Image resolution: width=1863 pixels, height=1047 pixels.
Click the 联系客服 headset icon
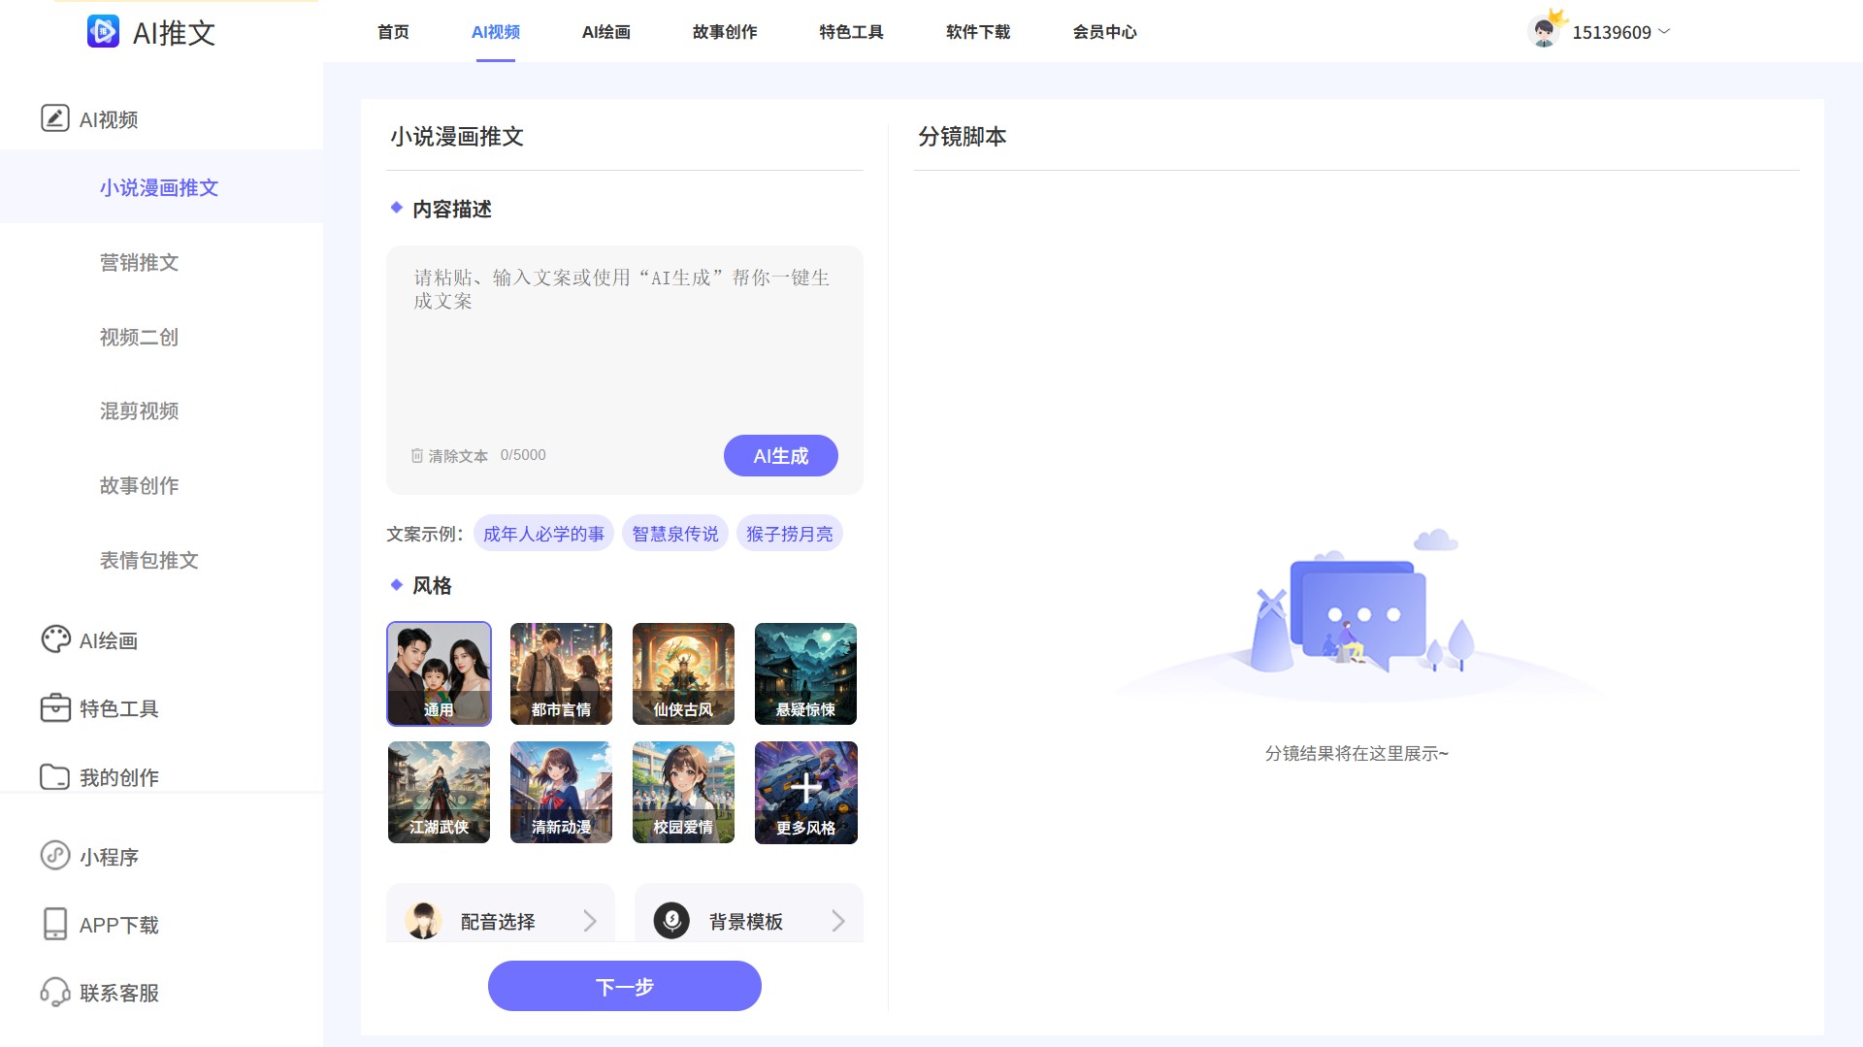click(55, 992)
